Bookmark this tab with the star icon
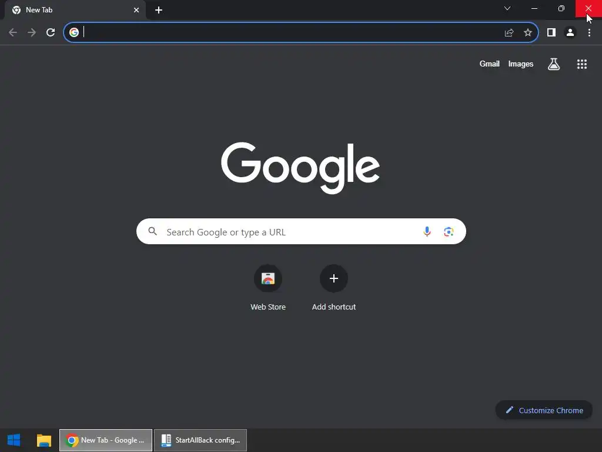602x452 pixels. 528,33
